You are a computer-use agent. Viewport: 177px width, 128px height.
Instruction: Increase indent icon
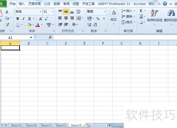[66, 25]
